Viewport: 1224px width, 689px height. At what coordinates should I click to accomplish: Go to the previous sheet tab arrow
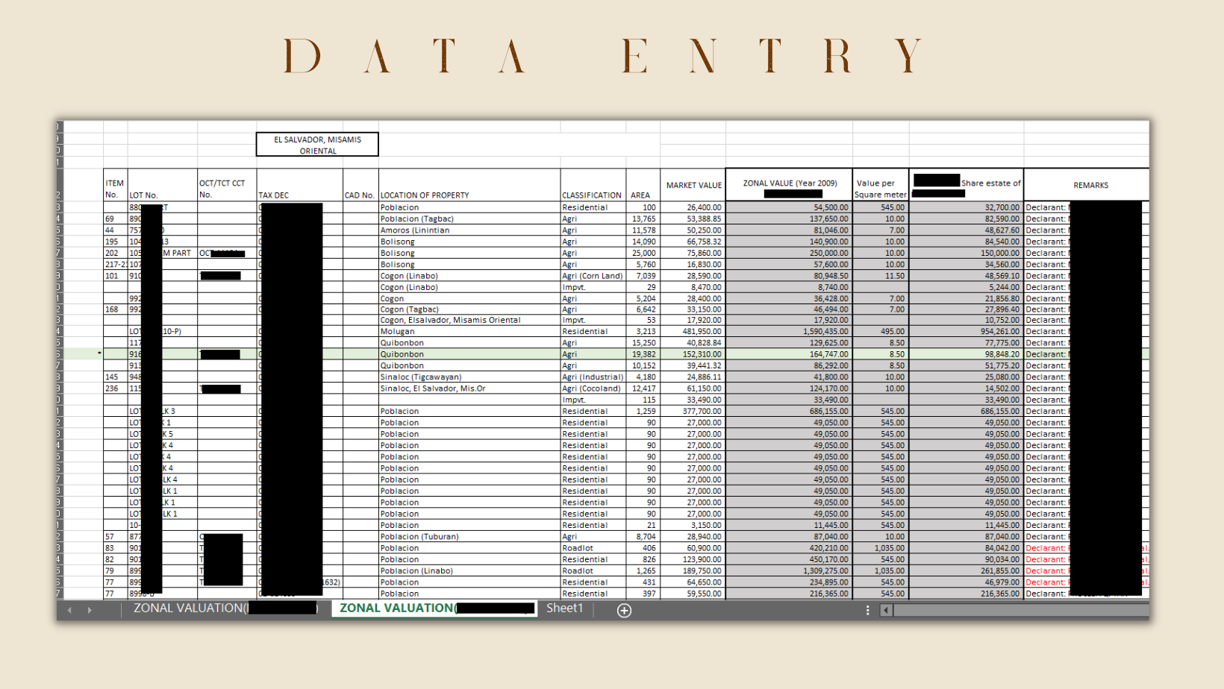[x=69, y=610]
